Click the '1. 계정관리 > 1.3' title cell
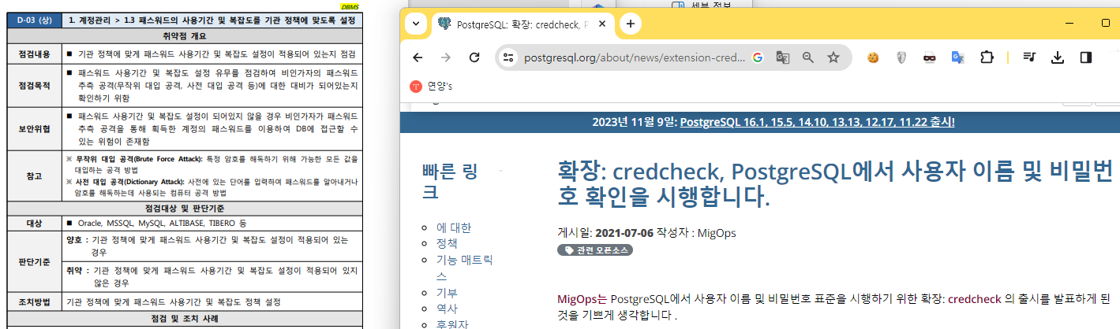1120x329 pixels. point(212,20)
